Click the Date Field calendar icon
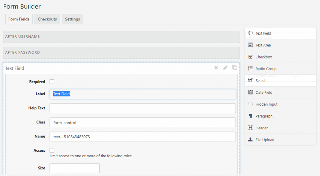The image size is (320, 176). coord(250,92)
